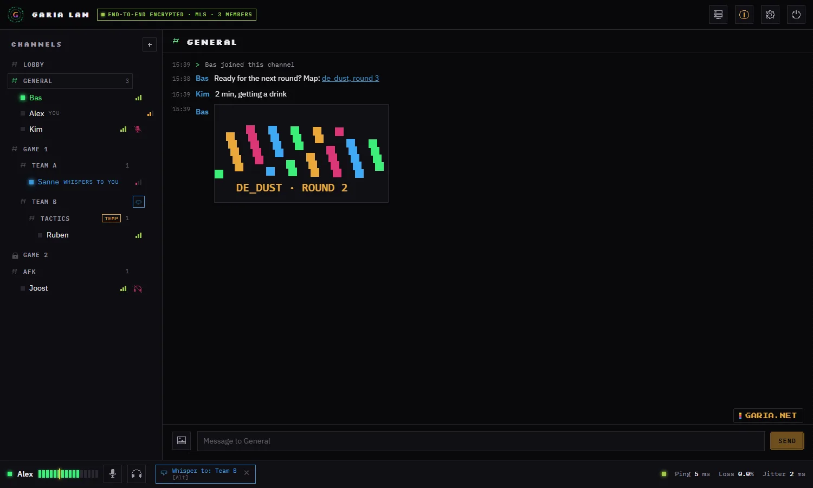Click the whisper icon next to Team B
This screenshot has height=488, width=813.
[139, 202]
